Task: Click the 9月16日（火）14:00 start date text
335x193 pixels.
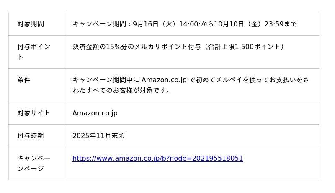Action: click(x=165, y=24)
